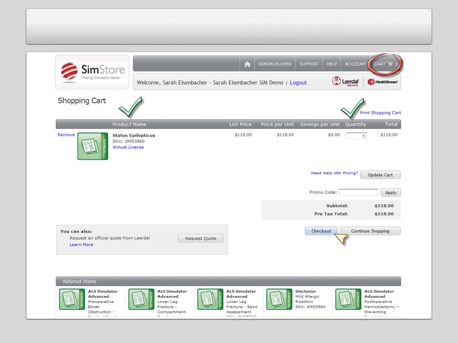Open the SUPPORT menu item

coord(309,64)
